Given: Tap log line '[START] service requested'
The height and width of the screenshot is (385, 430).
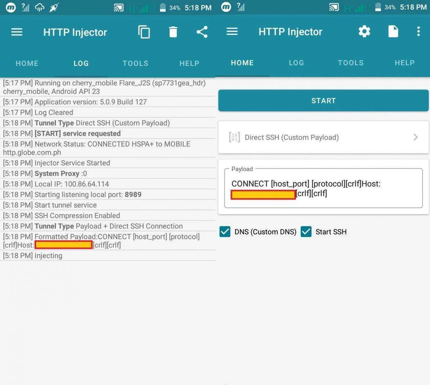Looking at the screenshot, I should [108, 133].
